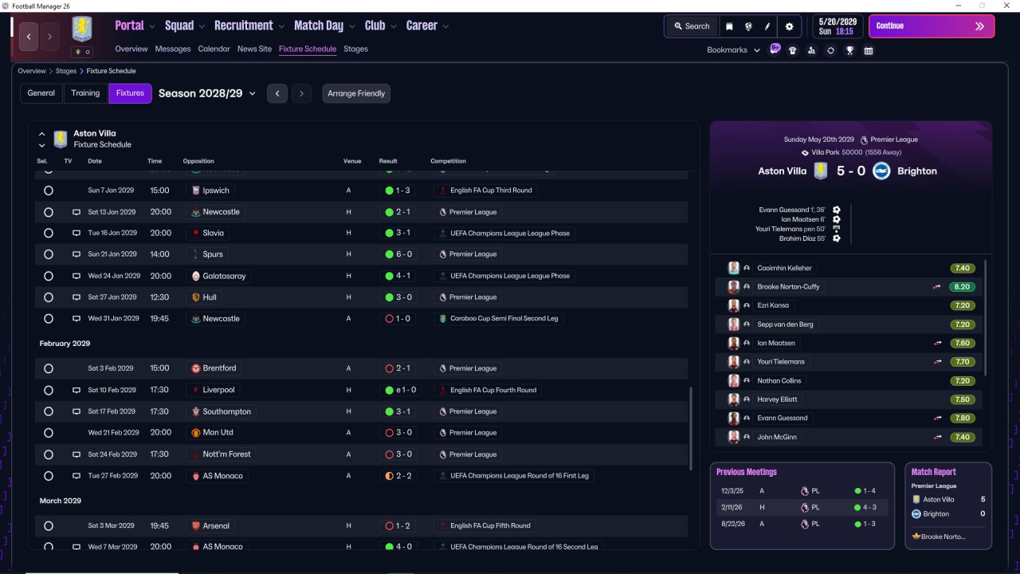Image resolution: width=1020 pixels, height=574 pixels.
Task: Select the Hull fixture radio circle
Action: pos(49,297)
